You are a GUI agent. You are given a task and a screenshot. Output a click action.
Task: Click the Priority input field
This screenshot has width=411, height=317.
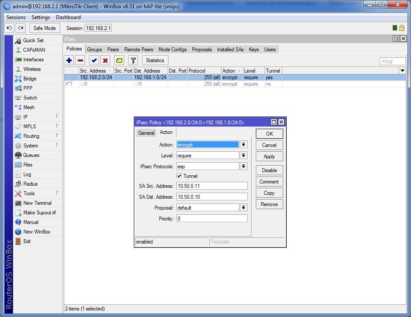point(212,219)
